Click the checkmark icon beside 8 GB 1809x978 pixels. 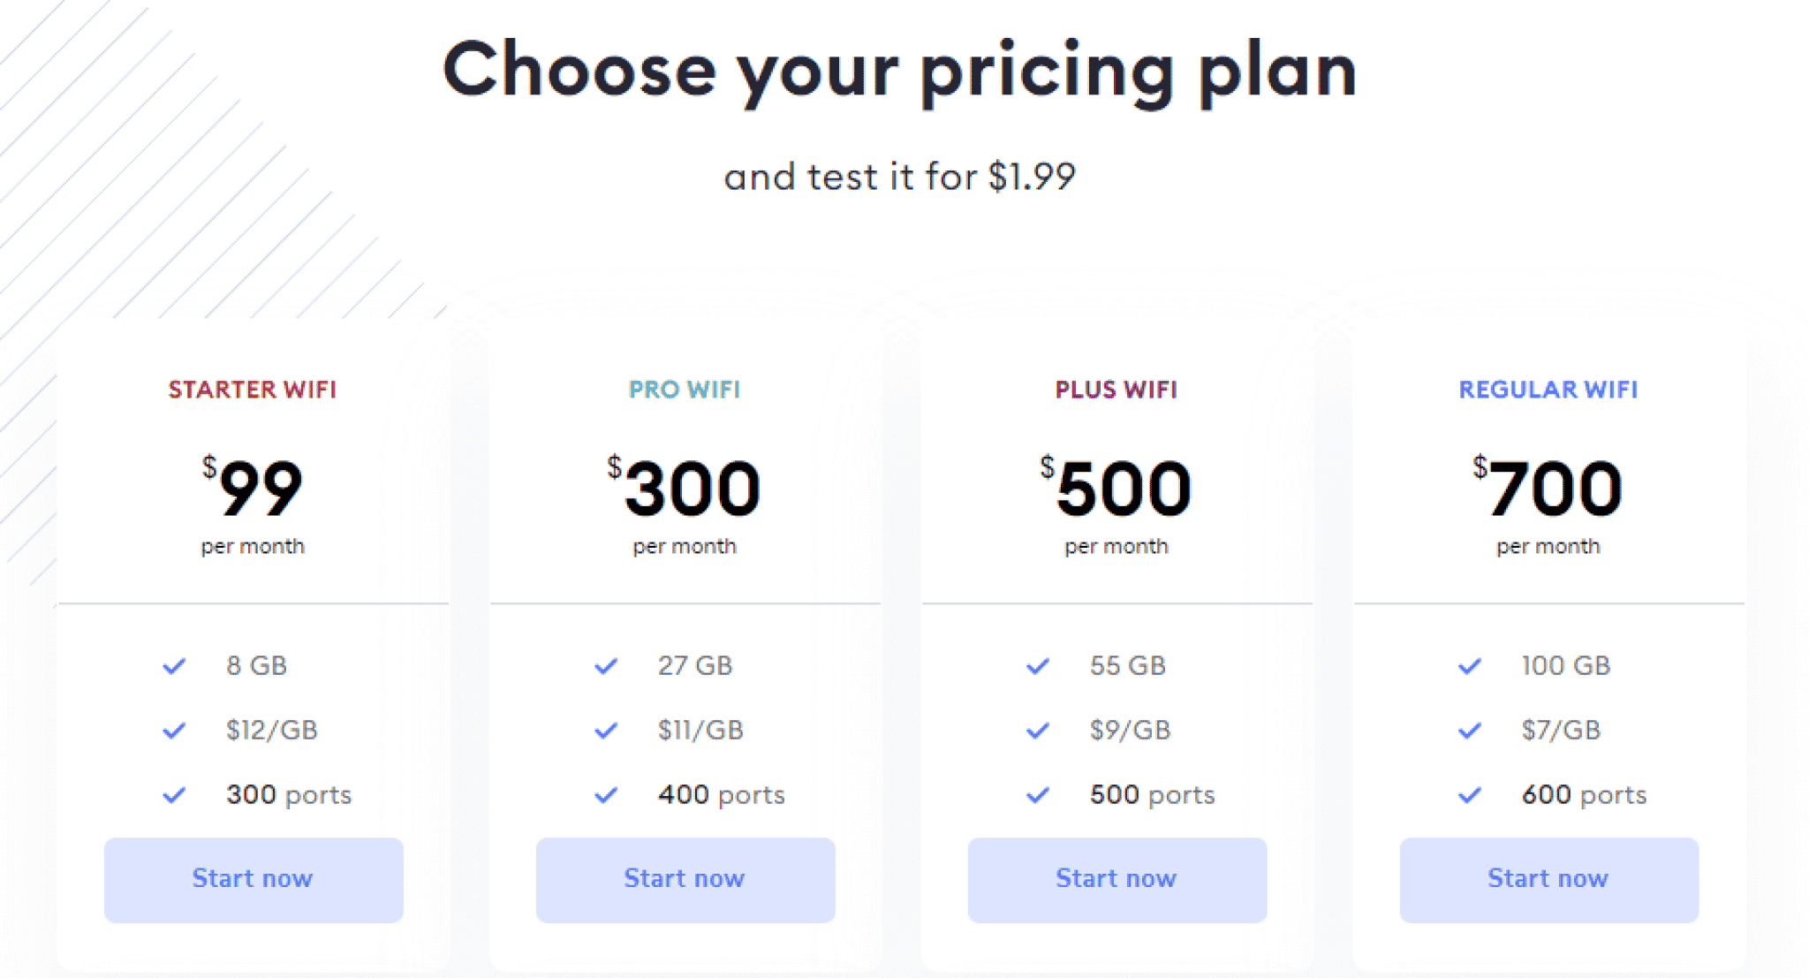point(174,666)
